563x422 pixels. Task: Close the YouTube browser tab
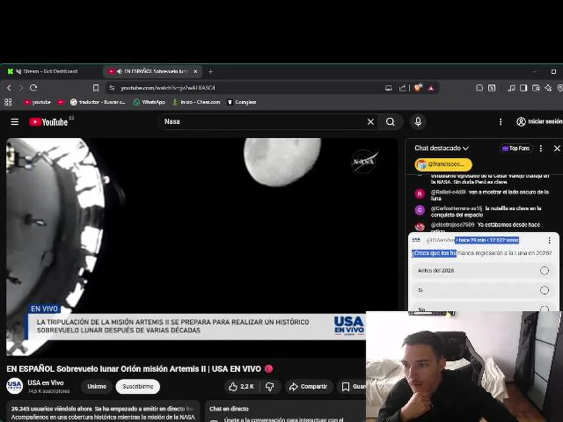click(x=196, y=72)
